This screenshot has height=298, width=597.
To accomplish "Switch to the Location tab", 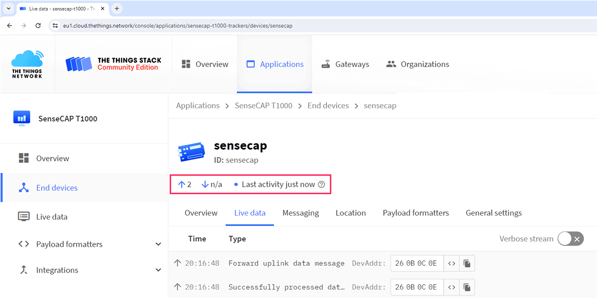I will [351, 213].
